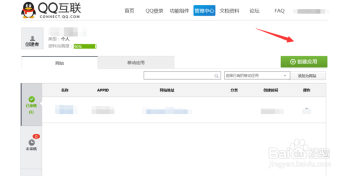Click the plus icon in 创建应用
Image resolution: width=350 pixels, height=176 pixels.
(x=293, y=62)
